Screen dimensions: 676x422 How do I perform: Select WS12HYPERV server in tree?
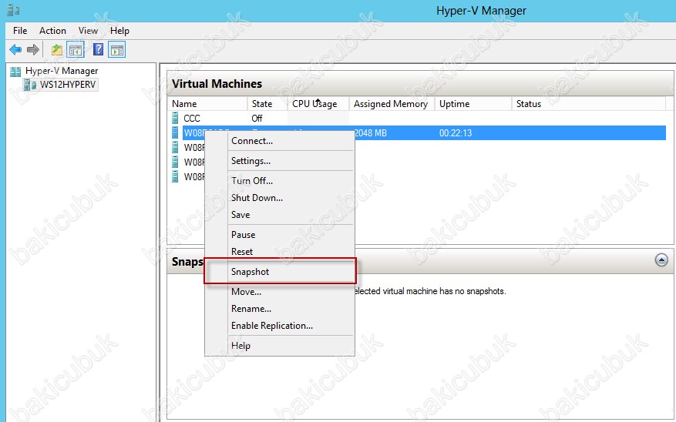[x=68, y=85]
